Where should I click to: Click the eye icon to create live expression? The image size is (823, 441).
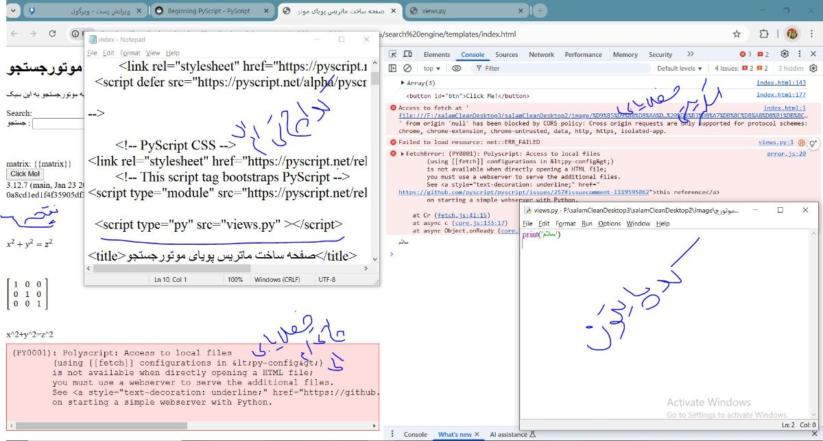click(x=457, y=69)
